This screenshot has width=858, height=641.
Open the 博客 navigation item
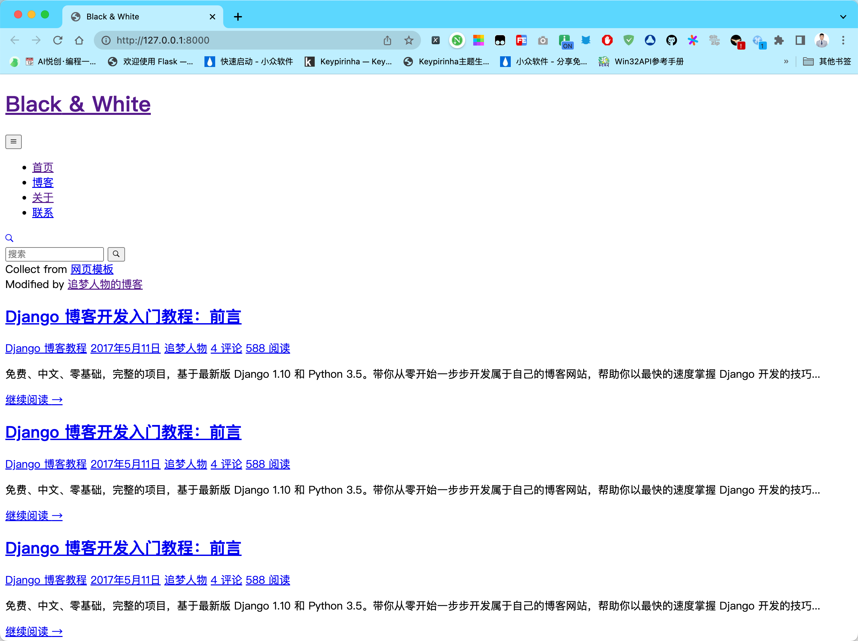coord(43,183)
